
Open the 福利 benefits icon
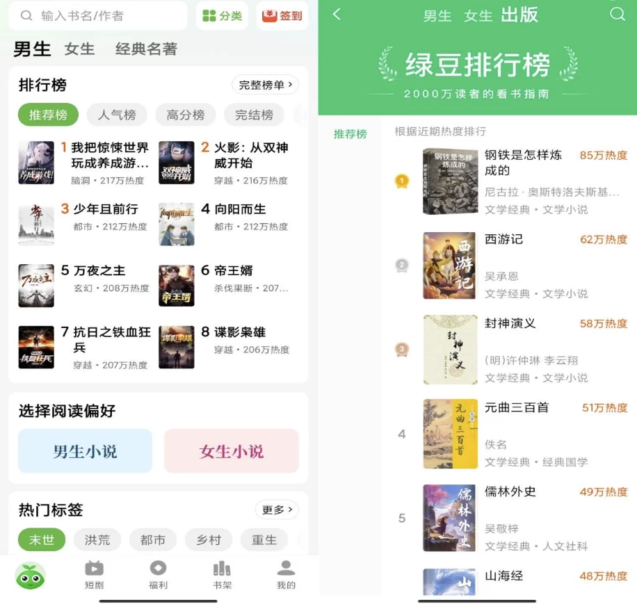tap(158, 569)
